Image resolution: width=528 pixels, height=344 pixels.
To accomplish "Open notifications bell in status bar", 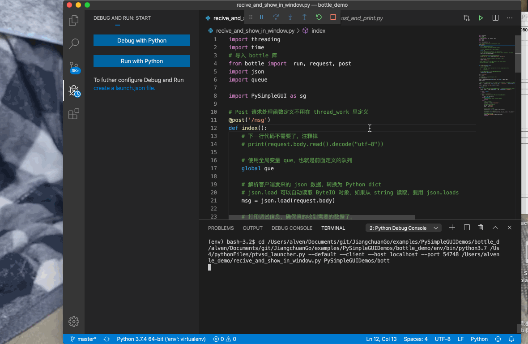I will coord(511,339).
